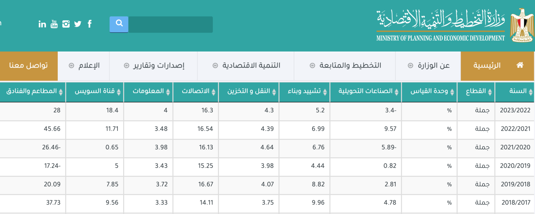Click the تواصل معنا contact button
Viewport: 535px width, 214px height.
(28, 66)
